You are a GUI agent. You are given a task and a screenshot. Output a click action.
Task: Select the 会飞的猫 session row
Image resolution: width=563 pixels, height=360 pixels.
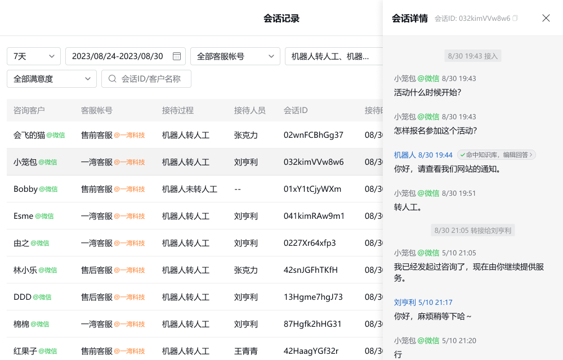[x=28, y=135]
